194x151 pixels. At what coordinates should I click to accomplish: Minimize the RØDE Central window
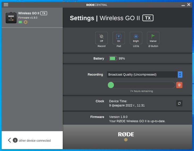(x=183, y=5)
